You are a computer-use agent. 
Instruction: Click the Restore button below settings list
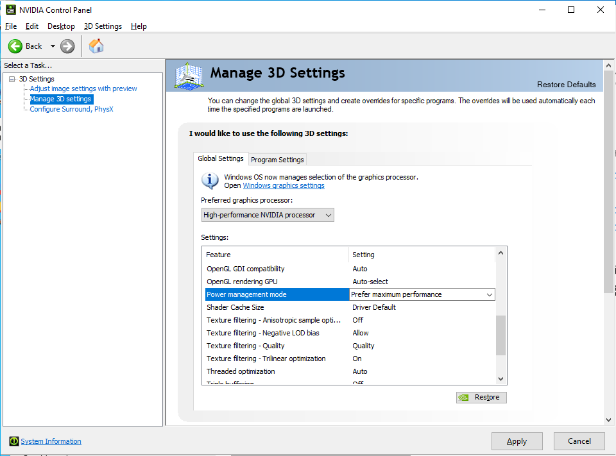click(x=481, y=398)
